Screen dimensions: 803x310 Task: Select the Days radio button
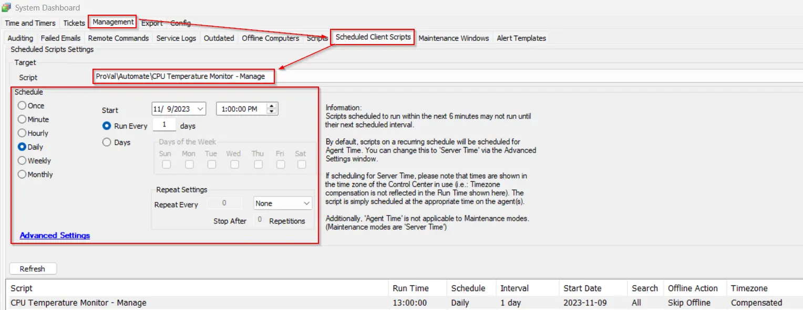click(107, 142)
